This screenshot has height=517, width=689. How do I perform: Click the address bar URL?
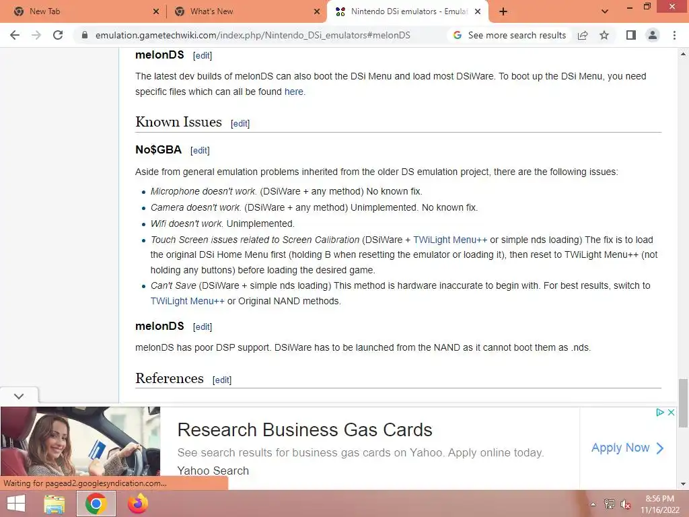click(253, 35)
